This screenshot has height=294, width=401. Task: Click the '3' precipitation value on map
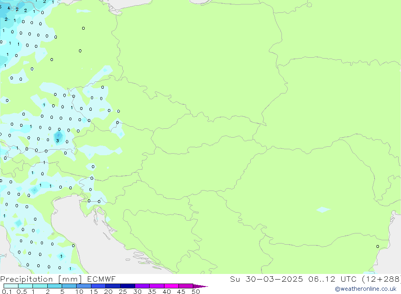point(57,141)
